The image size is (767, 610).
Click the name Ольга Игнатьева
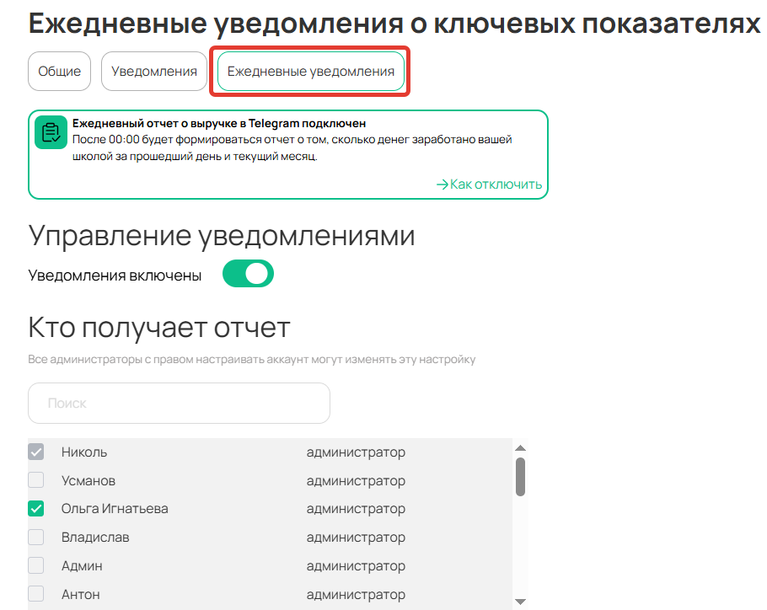115,509
